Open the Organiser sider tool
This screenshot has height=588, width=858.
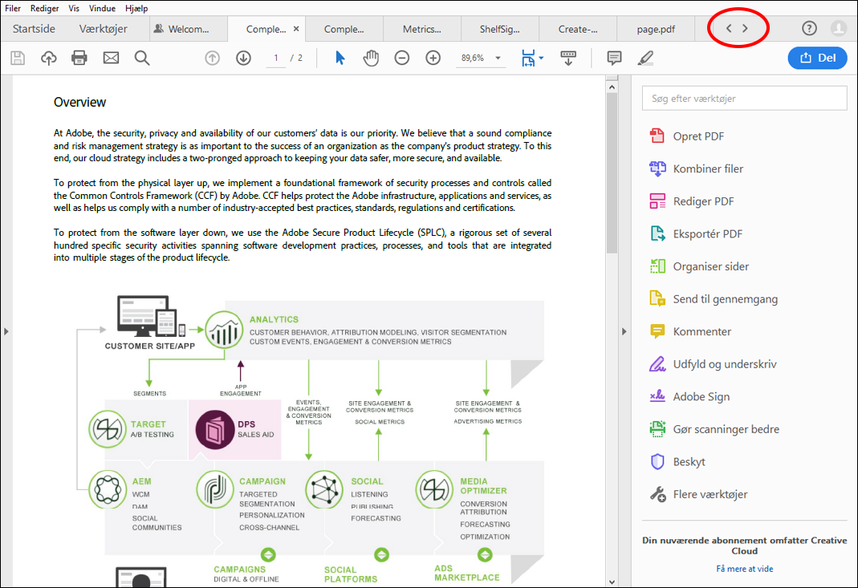click(699, 266)
